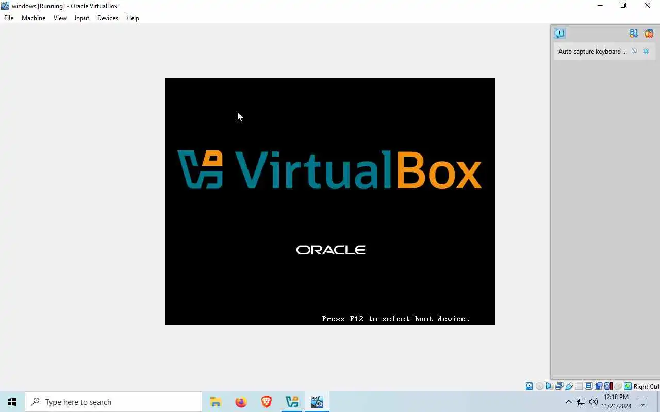Toggle the notification center speech-bubble icon
The image size is (660, 412).
[559, 33]
